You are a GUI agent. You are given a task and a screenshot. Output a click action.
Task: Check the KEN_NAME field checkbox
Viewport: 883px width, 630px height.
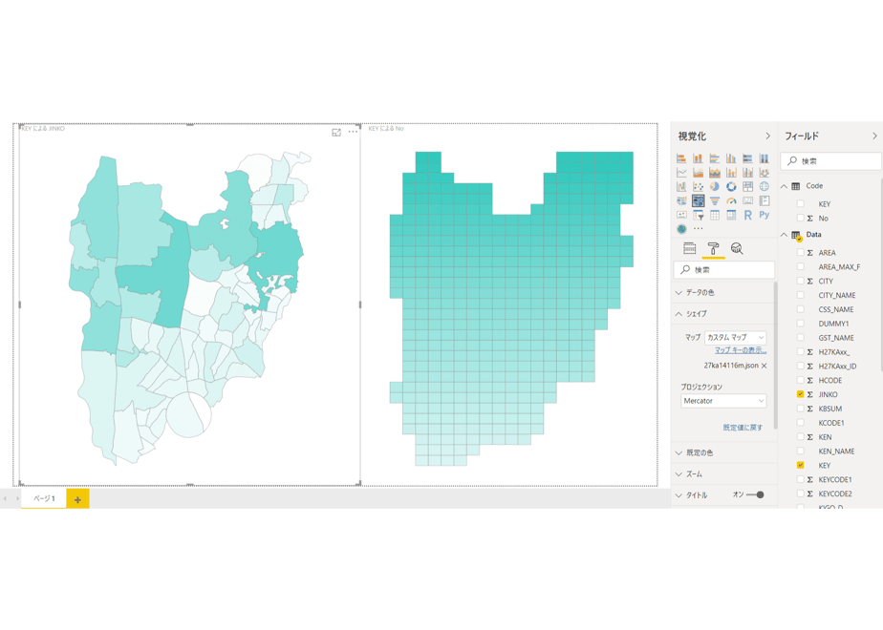pyautogui.click(x=800, y=451)
